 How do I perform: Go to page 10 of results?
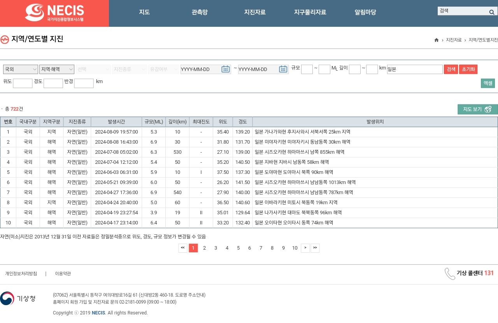point(295,248)
